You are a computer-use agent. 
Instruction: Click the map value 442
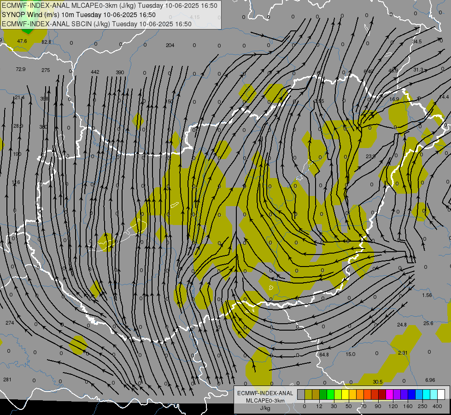[95, 72]
